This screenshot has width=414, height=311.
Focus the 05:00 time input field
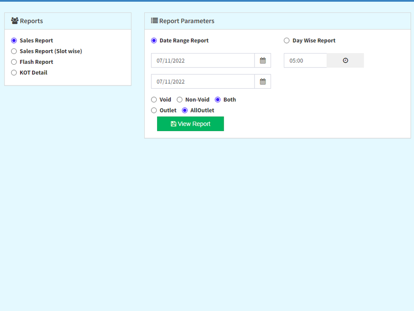coord(305,61)
